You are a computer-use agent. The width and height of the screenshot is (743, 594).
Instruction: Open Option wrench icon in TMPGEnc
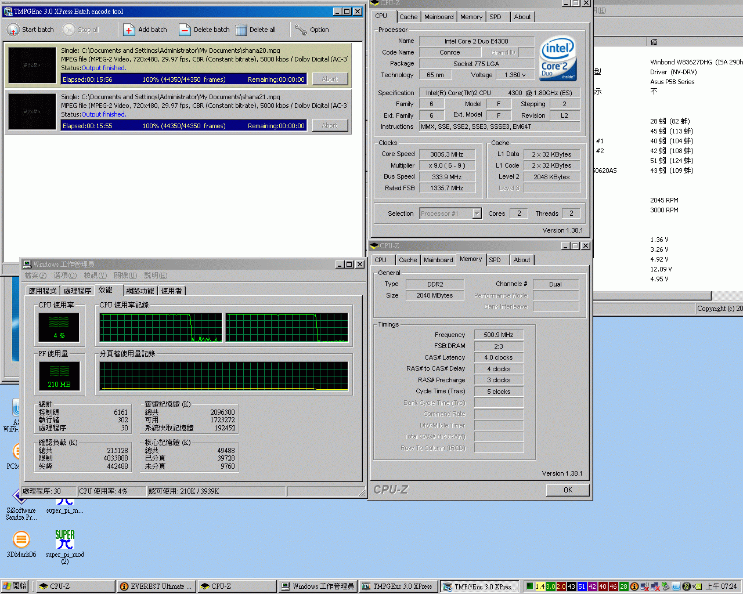click(x=300, y=30)
